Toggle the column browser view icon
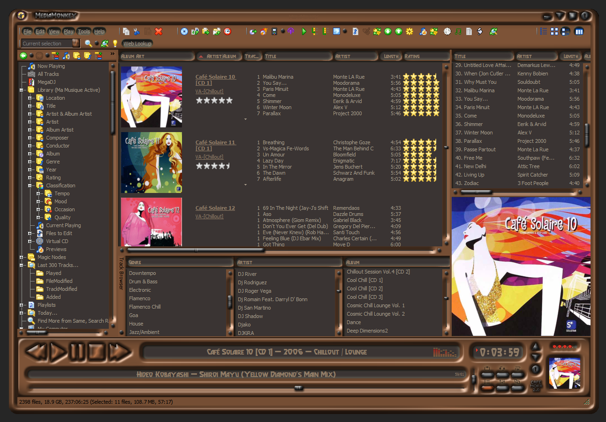The width and height of the screenshot is (606, 422). click(x=579, y=31)
